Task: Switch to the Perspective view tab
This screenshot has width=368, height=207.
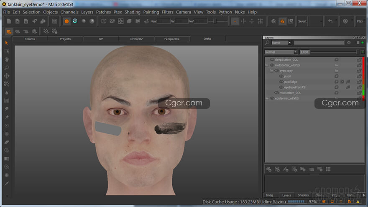Action: [172, 39]
